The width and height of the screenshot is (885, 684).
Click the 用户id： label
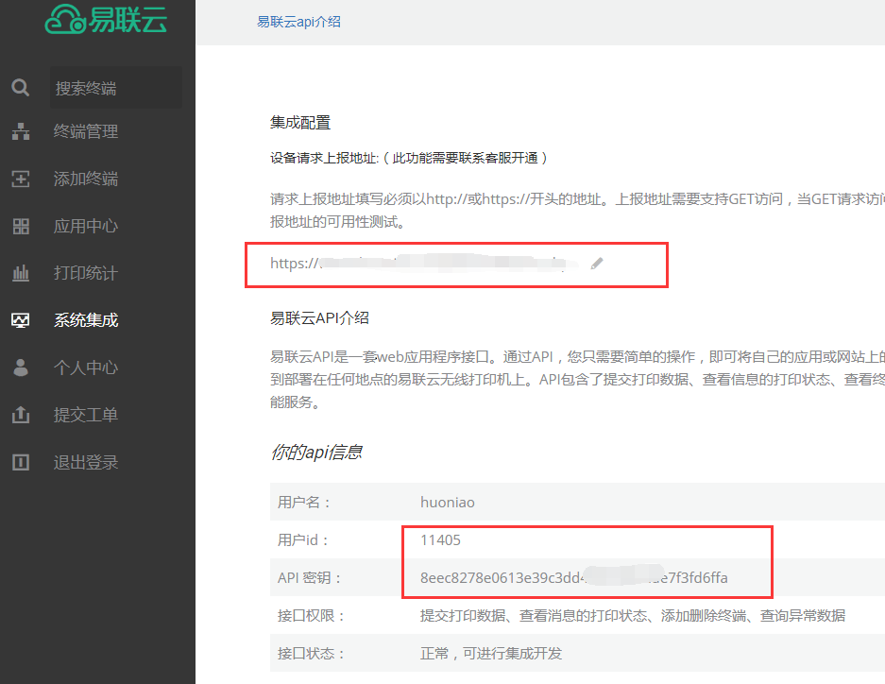(303, 540)
